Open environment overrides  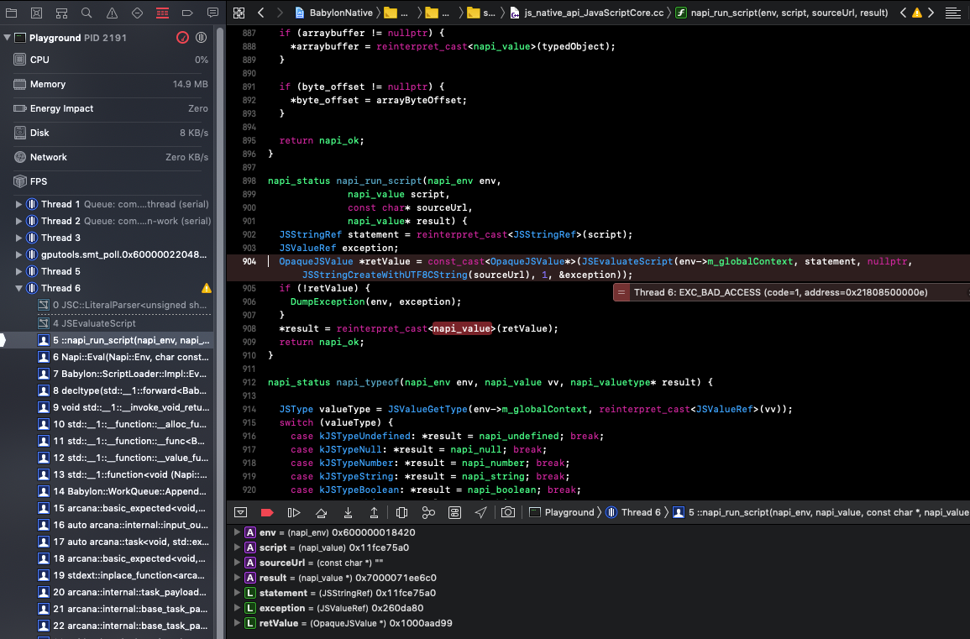pos(454,512)
